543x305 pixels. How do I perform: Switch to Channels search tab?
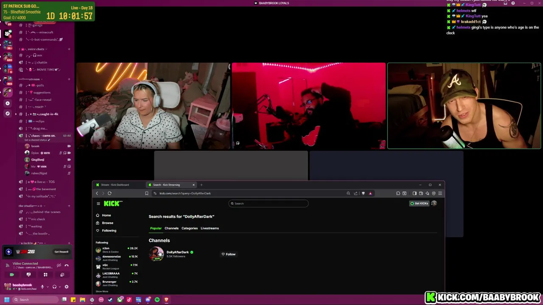pos(171,228)
